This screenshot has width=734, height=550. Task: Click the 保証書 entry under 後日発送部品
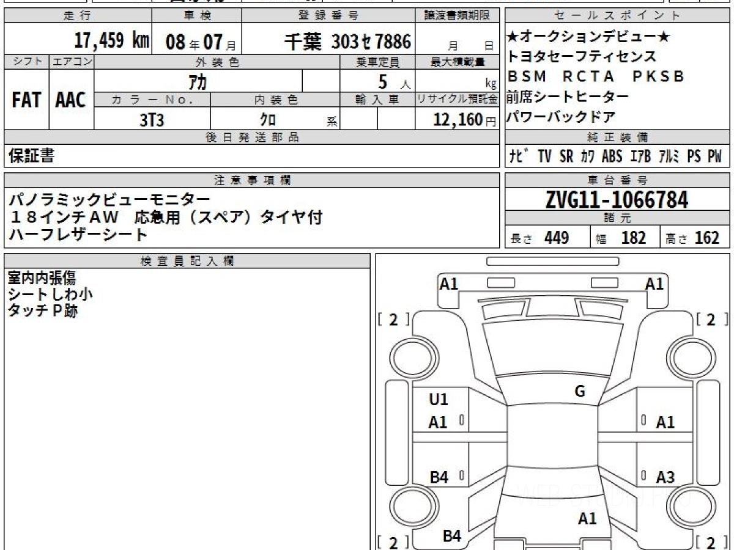31,156
